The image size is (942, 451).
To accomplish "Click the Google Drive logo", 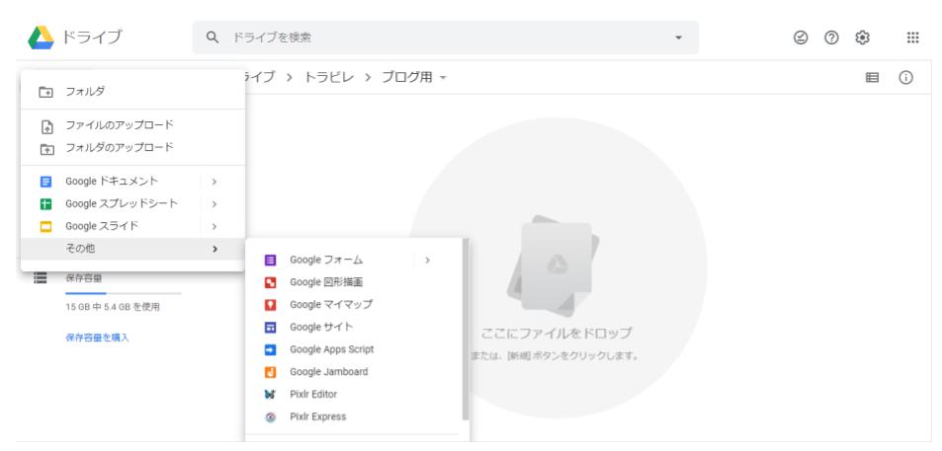I will (x=41, y=38).
